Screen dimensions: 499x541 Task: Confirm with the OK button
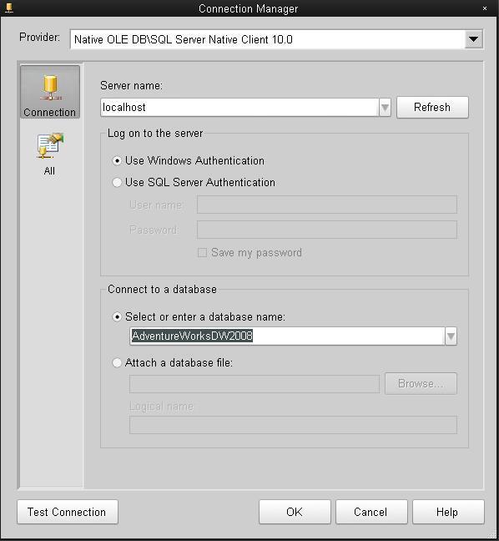295,512
